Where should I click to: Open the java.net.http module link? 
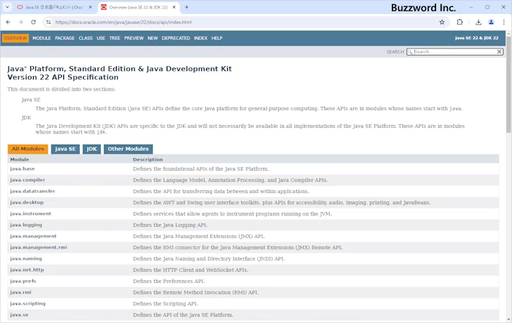[x=27, y=270]
